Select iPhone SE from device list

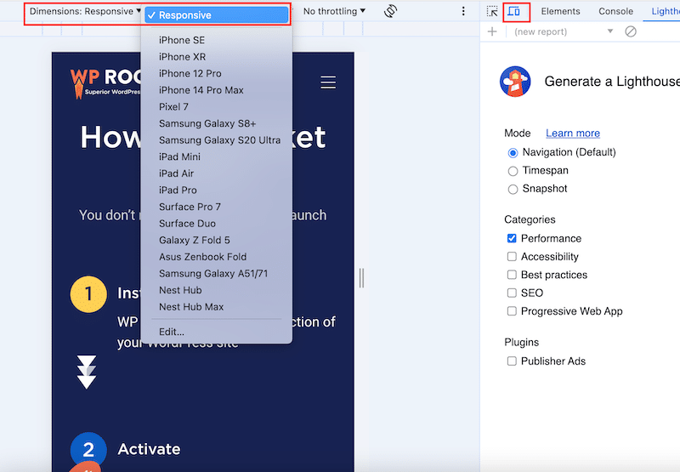point(182,40)
